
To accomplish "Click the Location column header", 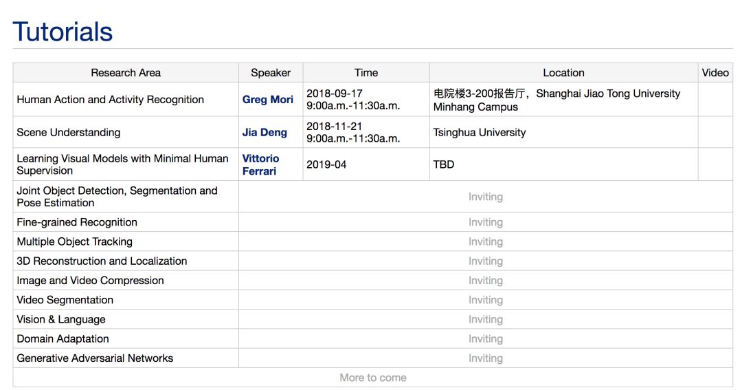I will pos(563,73).
